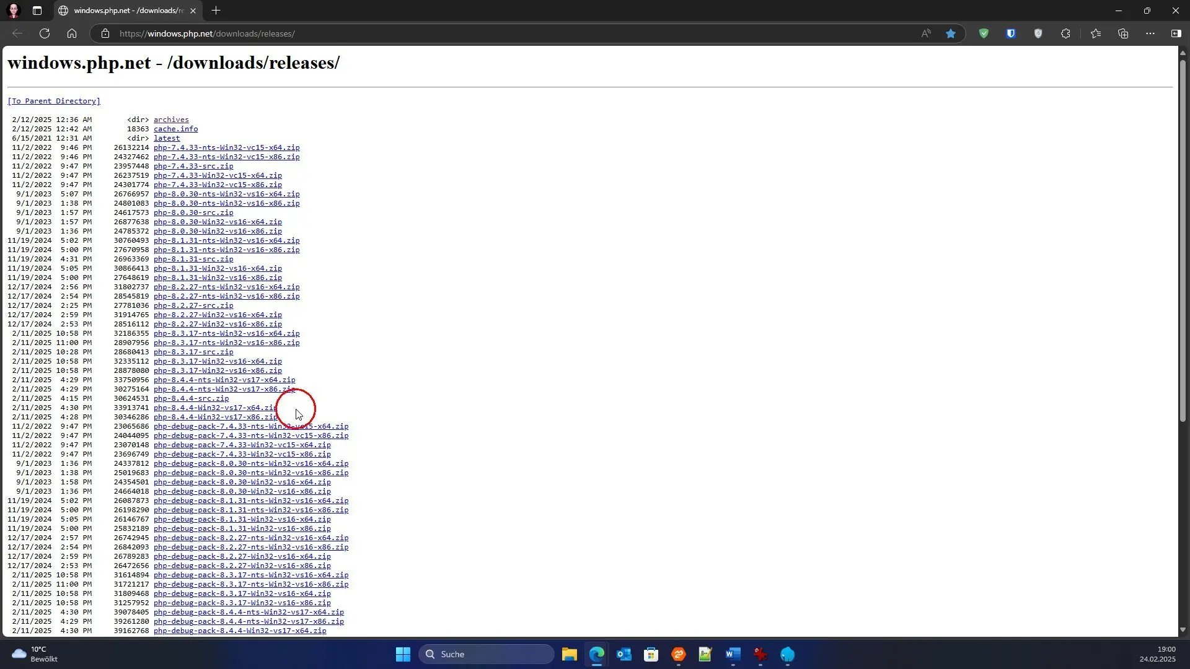
Task: Download php-8.1.31-src.zip
Action: pos(193,259)
